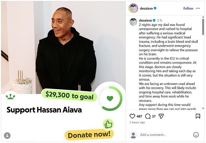206x143 pixels.
Task: Click the GoFundMe sunburst logo
Action: [x=10, y=97]
